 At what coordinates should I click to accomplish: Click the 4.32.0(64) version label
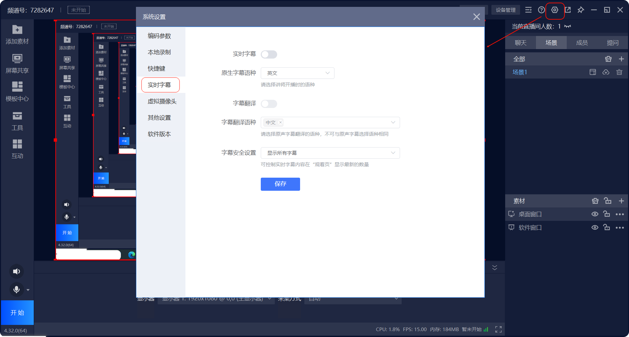(x=16, y=330)
